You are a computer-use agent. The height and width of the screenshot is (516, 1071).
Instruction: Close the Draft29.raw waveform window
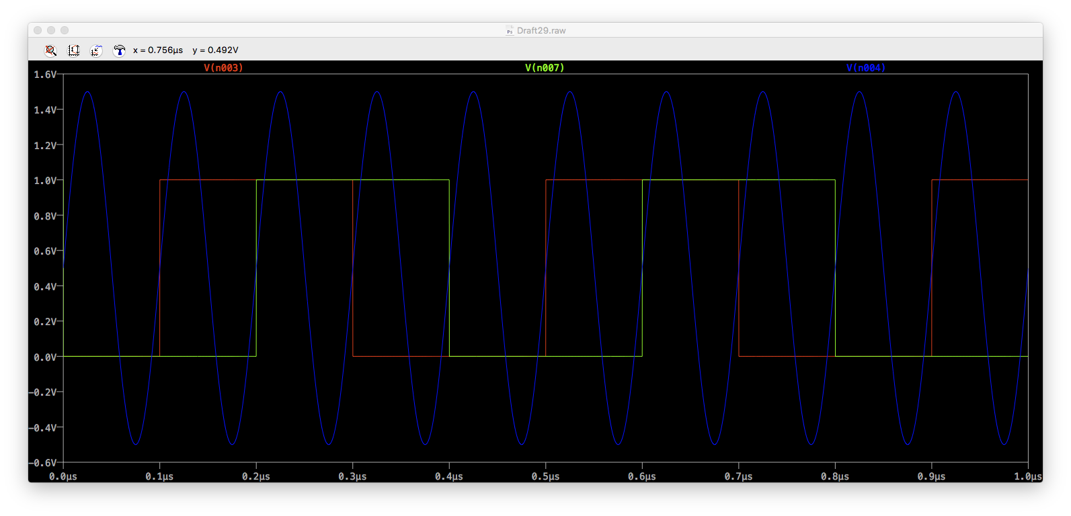tap(38, 30)
